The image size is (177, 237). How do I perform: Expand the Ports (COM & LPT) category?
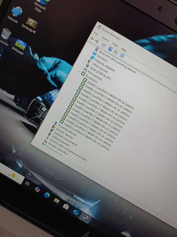tap(84, 63)
